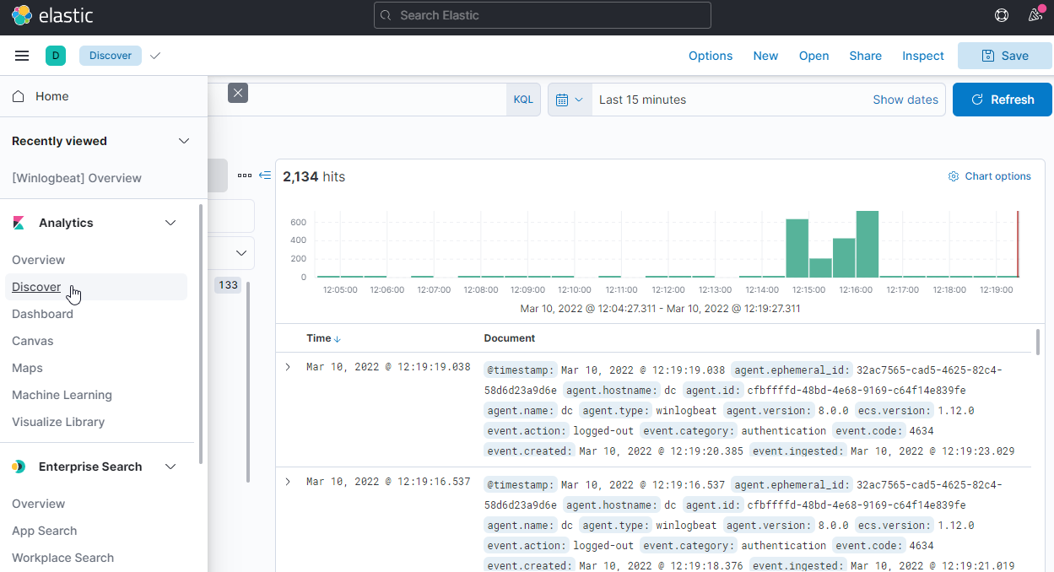Clear the query with the X button
The width and height of the screenshot is (1054, 572).
click(238, 93)
